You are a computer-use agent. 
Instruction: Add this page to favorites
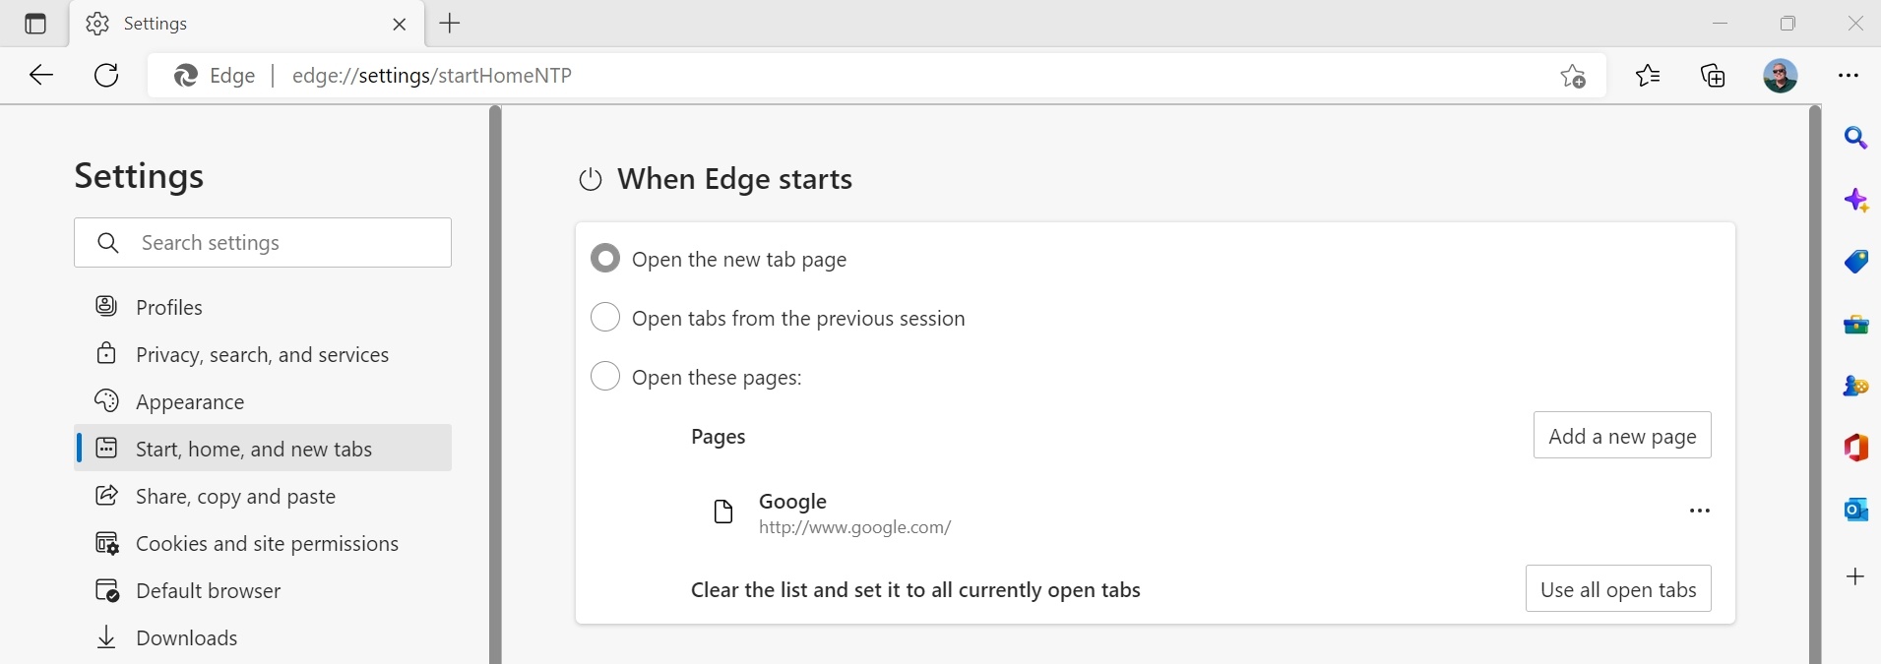click(1572, 76)
